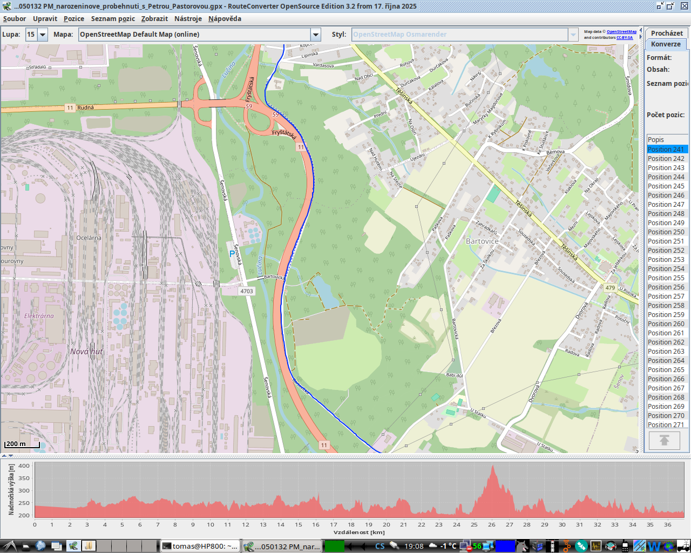Expand the Mapa map source dropdown
This screenshot has width=691, height=553.
pos(316,35)
